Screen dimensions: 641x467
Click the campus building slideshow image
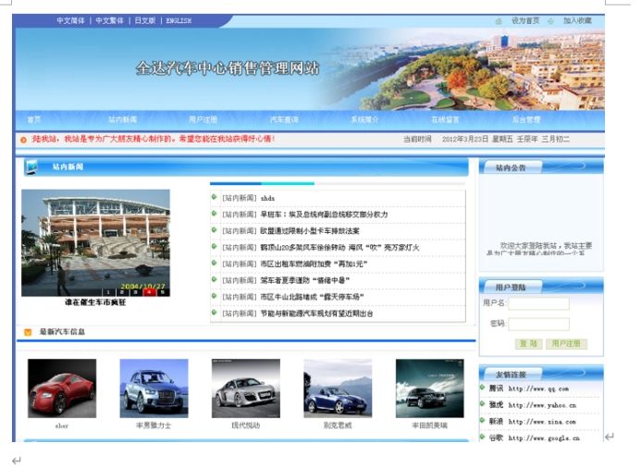coord(95,242)
